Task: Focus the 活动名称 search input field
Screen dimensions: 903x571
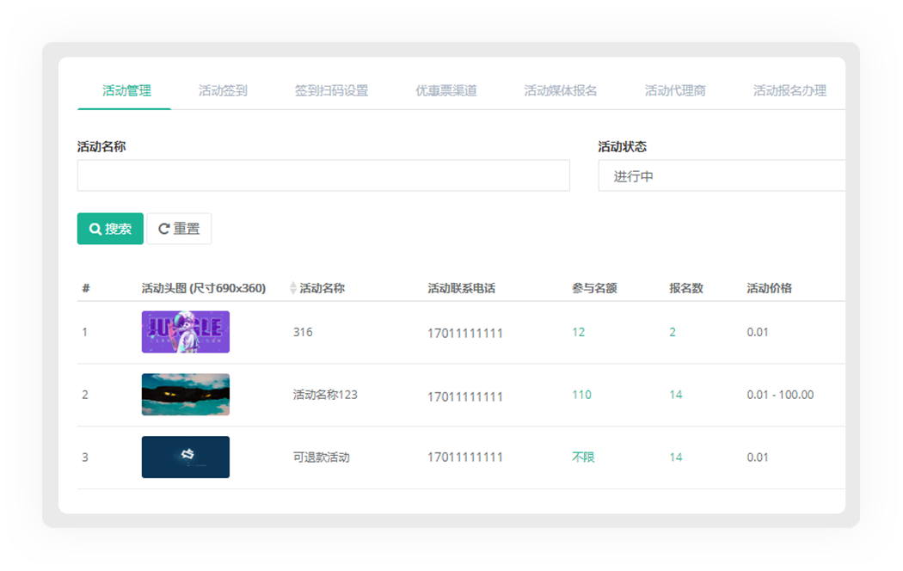Action: click(x=323, y=175)
